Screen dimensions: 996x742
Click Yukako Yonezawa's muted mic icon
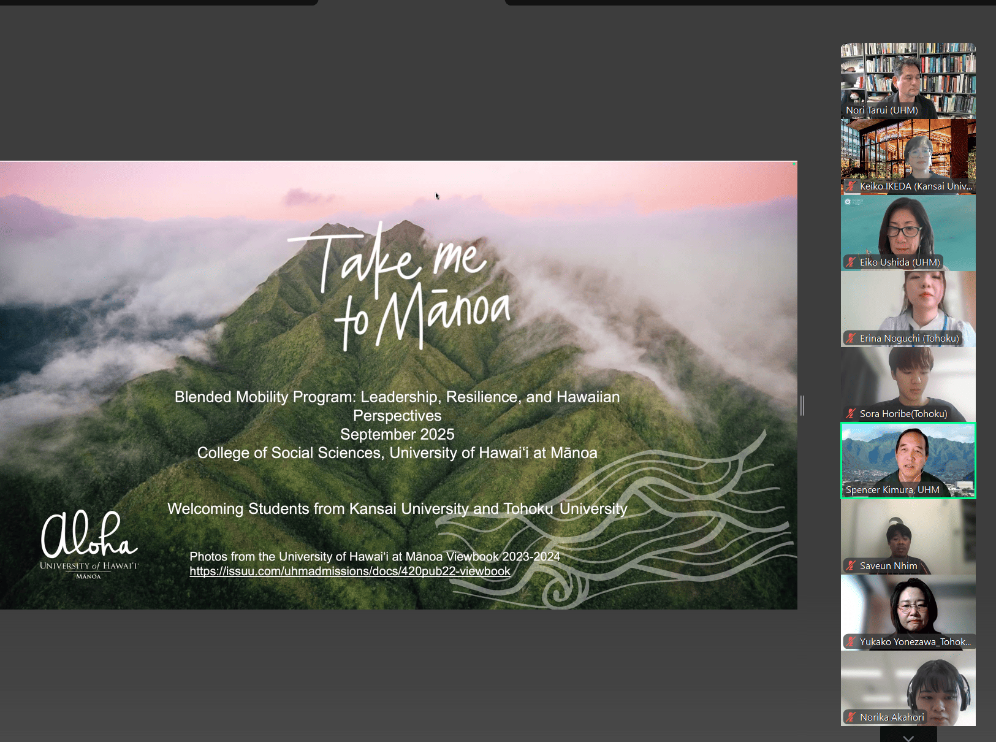point(851,641)
